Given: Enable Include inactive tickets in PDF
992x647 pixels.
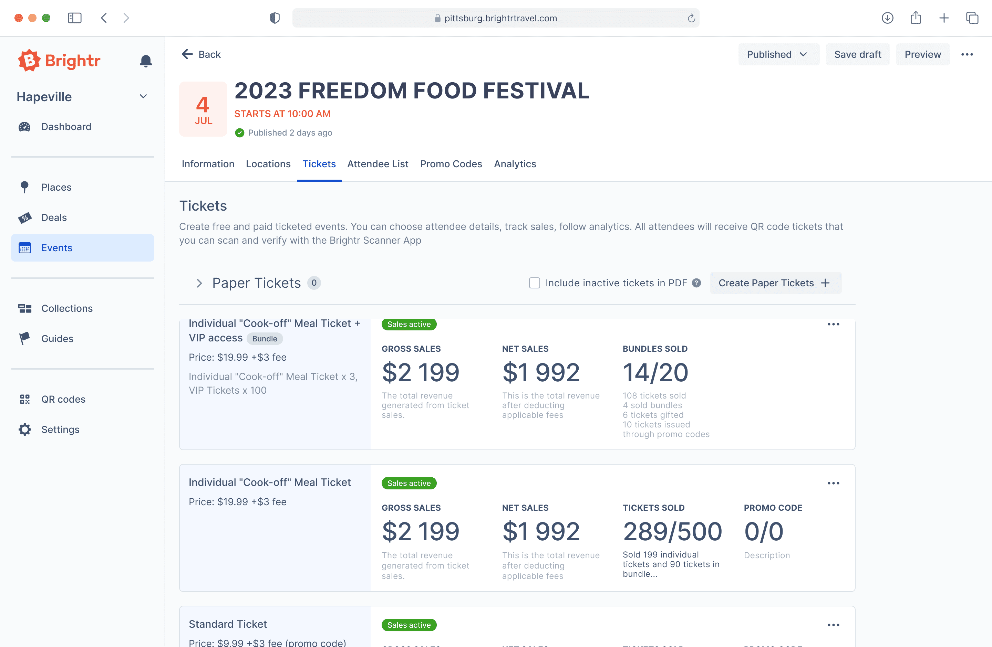Looking at the screenshot, I should pyautogui.click(x=534, y=283).
